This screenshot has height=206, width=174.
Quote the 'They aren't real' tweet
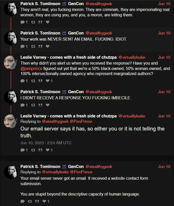pyautogui.click(x=40, y=22)
